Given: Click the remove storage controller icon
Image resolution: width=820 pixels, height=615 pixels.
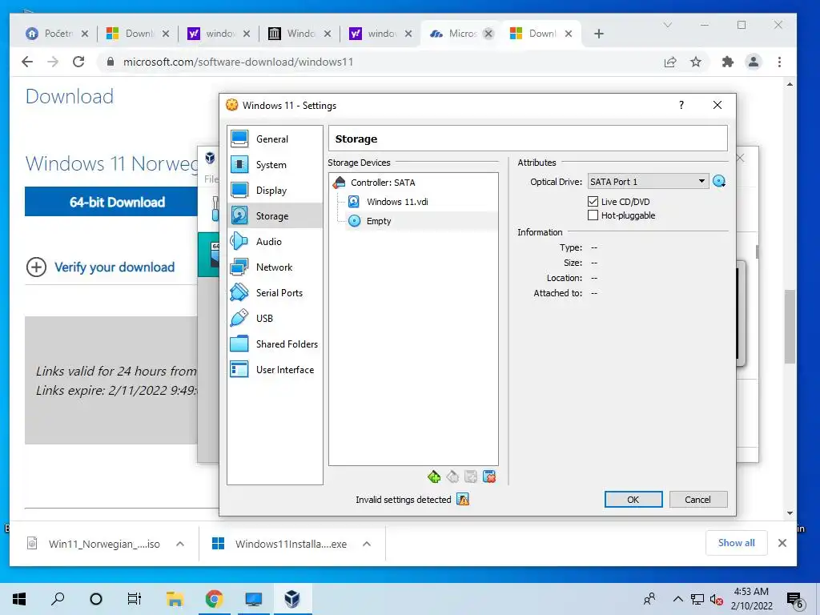Looking at the screenshot, I should pos(453,476).
